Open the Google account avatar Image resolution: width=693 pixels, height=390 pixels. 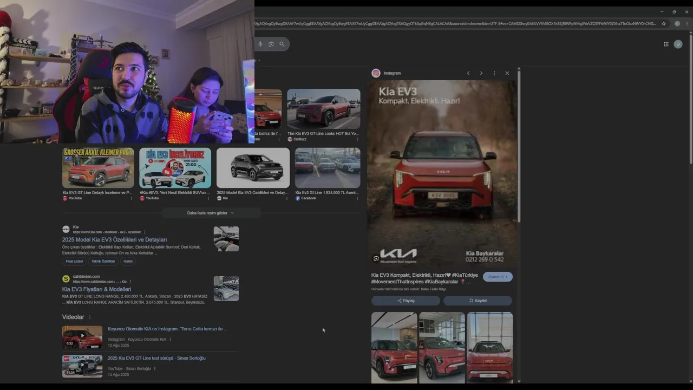[678, 44]
